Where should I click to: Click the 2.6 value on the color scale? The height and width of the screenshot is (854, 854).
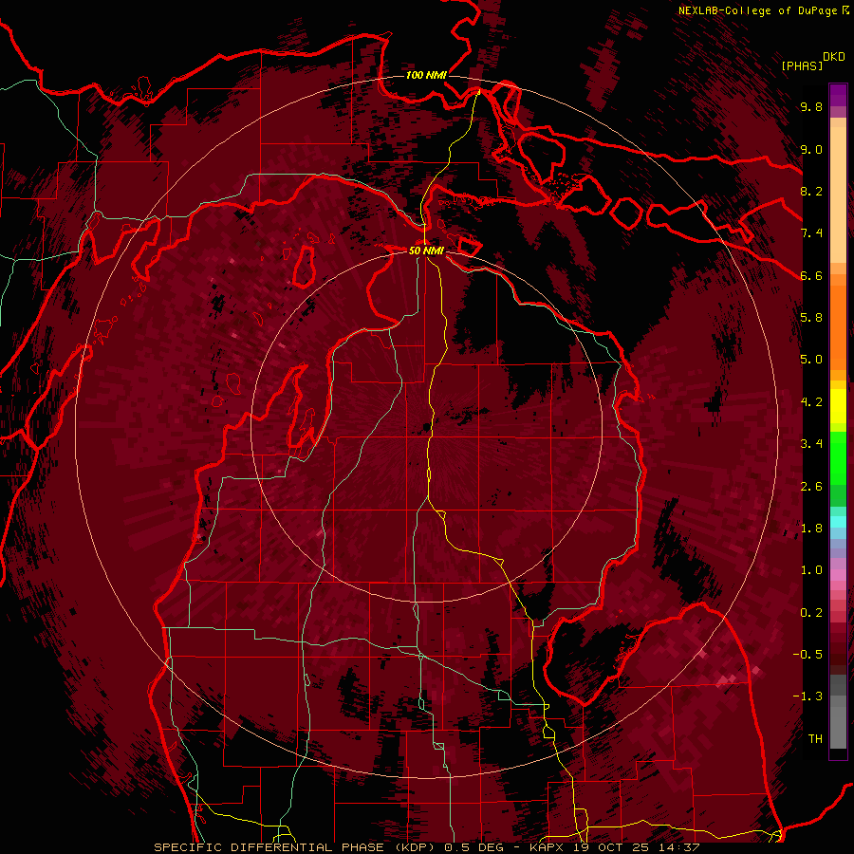pyautogui.click(x=811, y=487)
